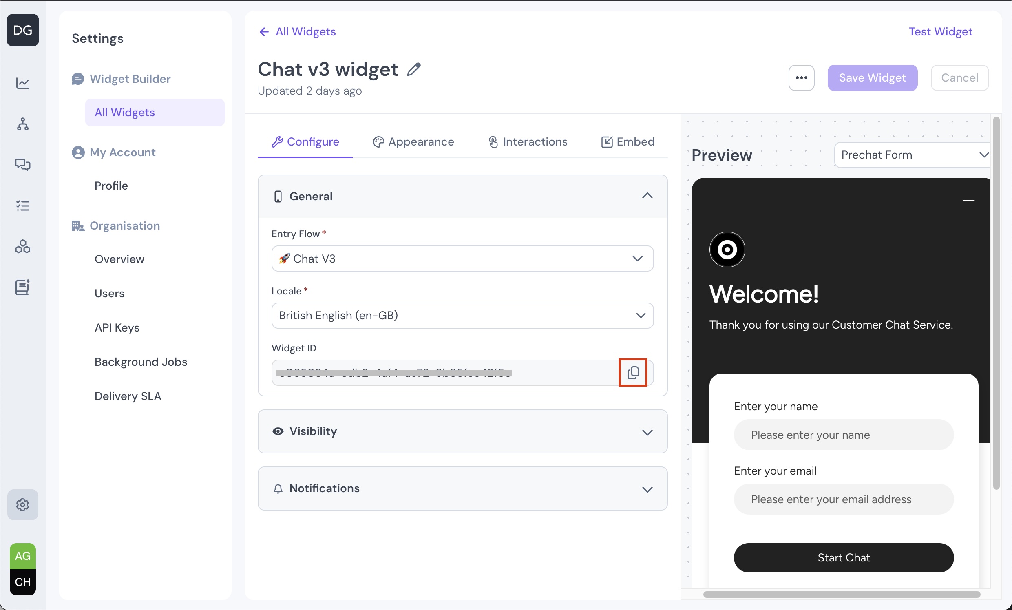Open the Prechat Form preview dropdown
This screenshot has width=1012, height=610.
pyautogui.click(x=913, y=155)
